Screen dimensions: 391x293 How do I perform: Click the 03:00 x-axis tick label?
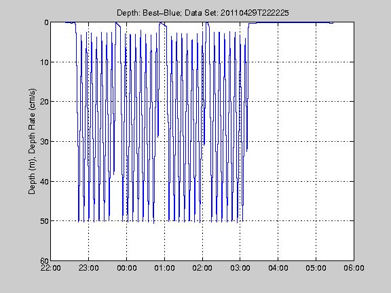(x=240, y=268)
